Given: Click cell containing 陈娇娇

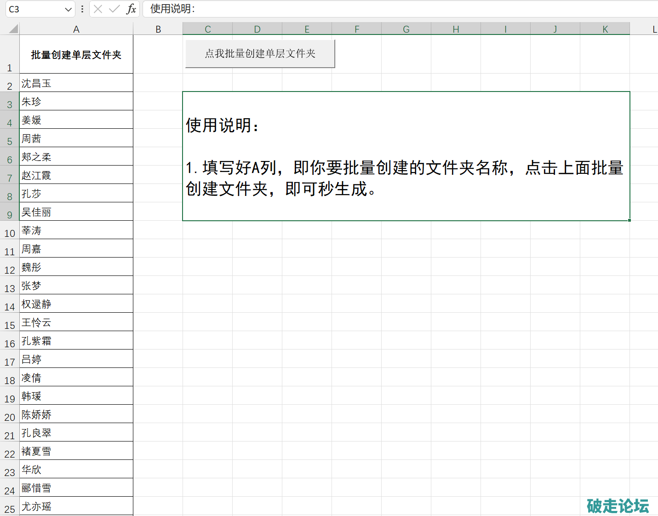Looking at the screenshot, I should pos(76,414).
